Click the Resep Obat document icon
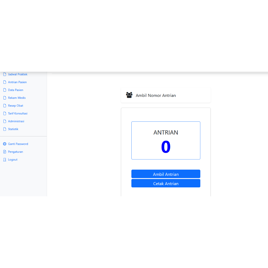The image size is (268, 268). [x=5, y=106]
